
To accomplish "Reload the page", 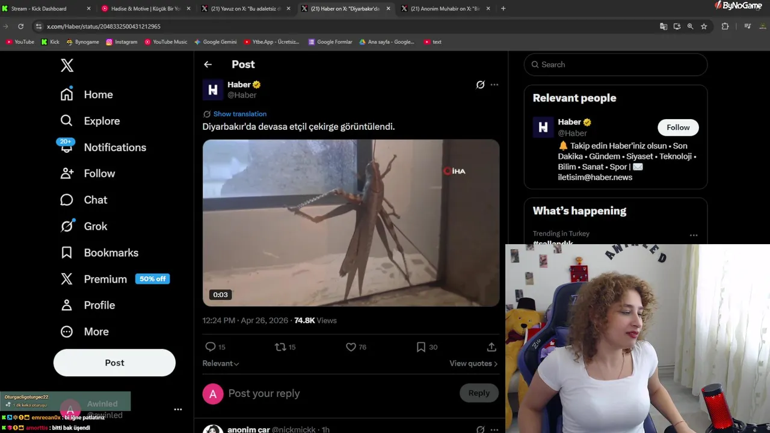I will point(20,26).
